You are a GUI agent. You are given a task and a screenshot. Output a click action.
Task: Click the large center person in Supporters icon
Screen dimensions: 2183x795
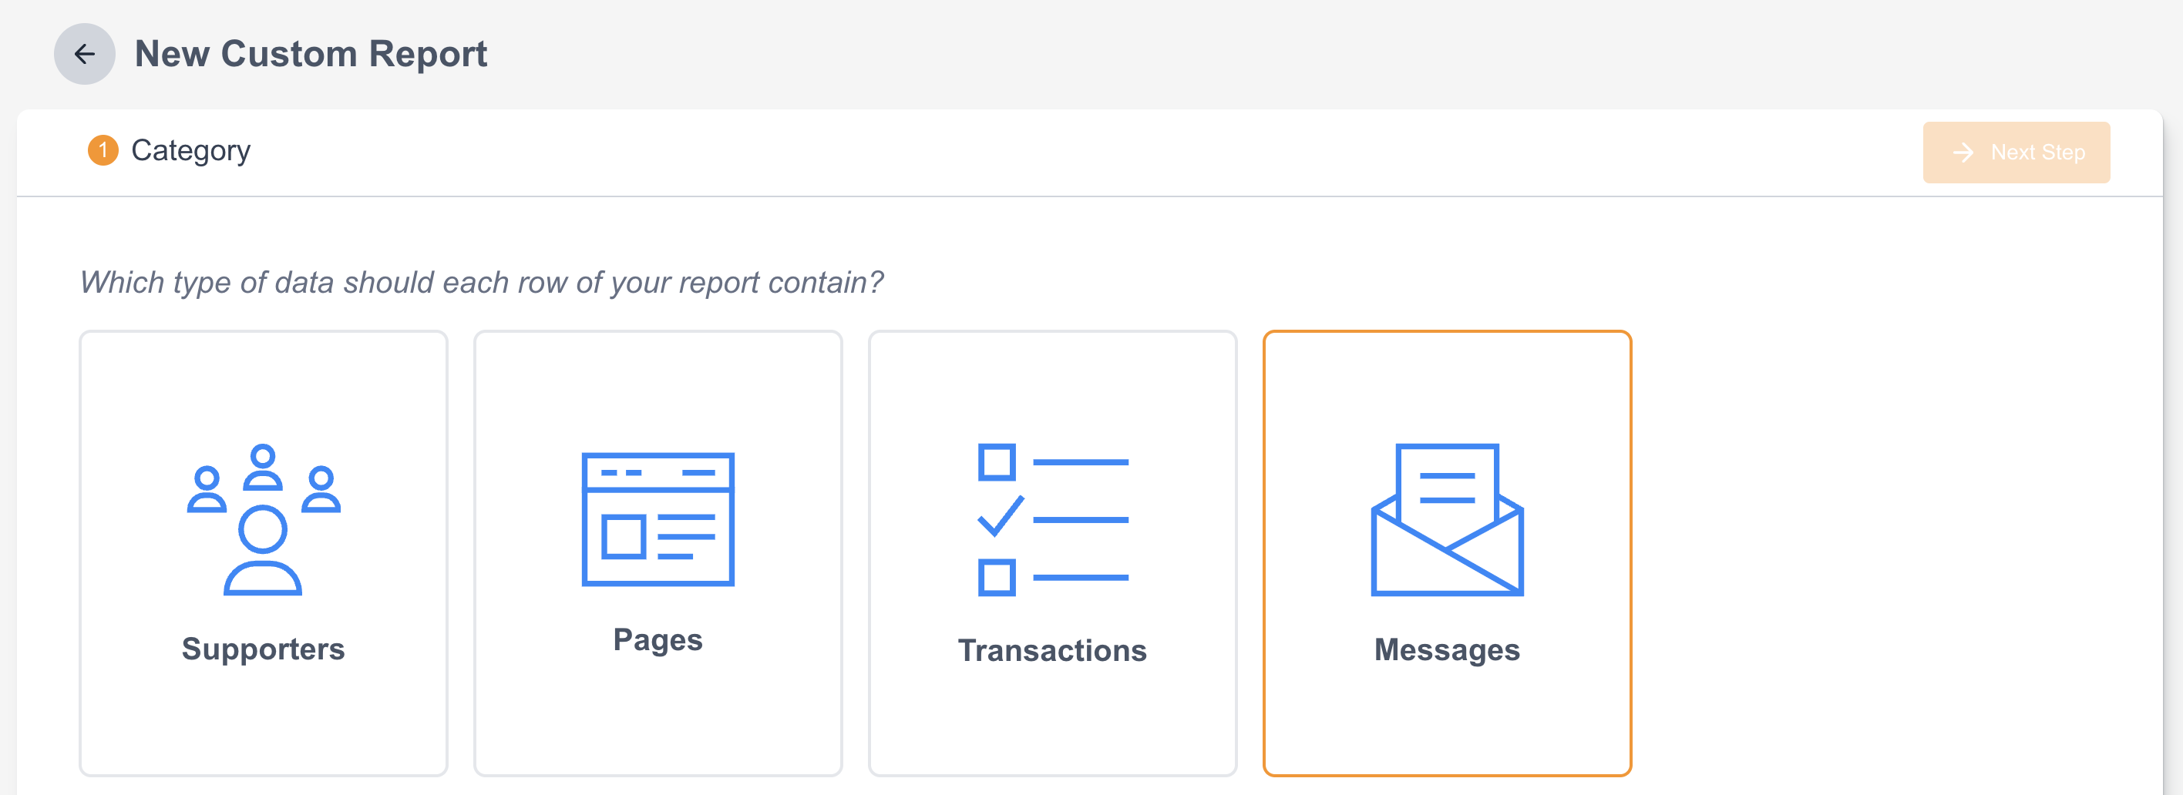263,550
